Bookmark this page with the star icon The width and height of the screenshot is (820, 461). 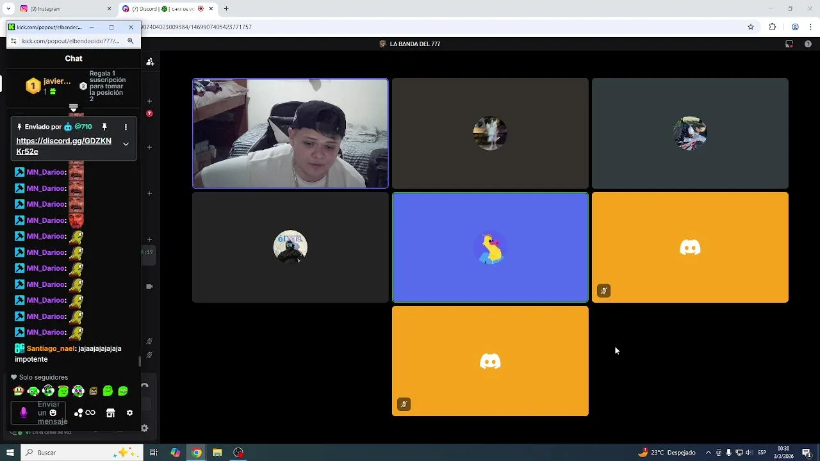751,27
